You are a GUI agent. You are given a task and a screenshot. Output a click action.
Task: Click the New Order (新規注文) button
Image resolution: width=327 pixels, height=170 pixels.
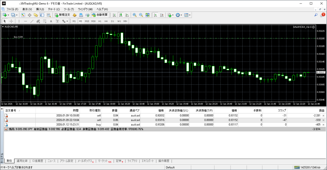pyautogui.click(x=62, y=15)
